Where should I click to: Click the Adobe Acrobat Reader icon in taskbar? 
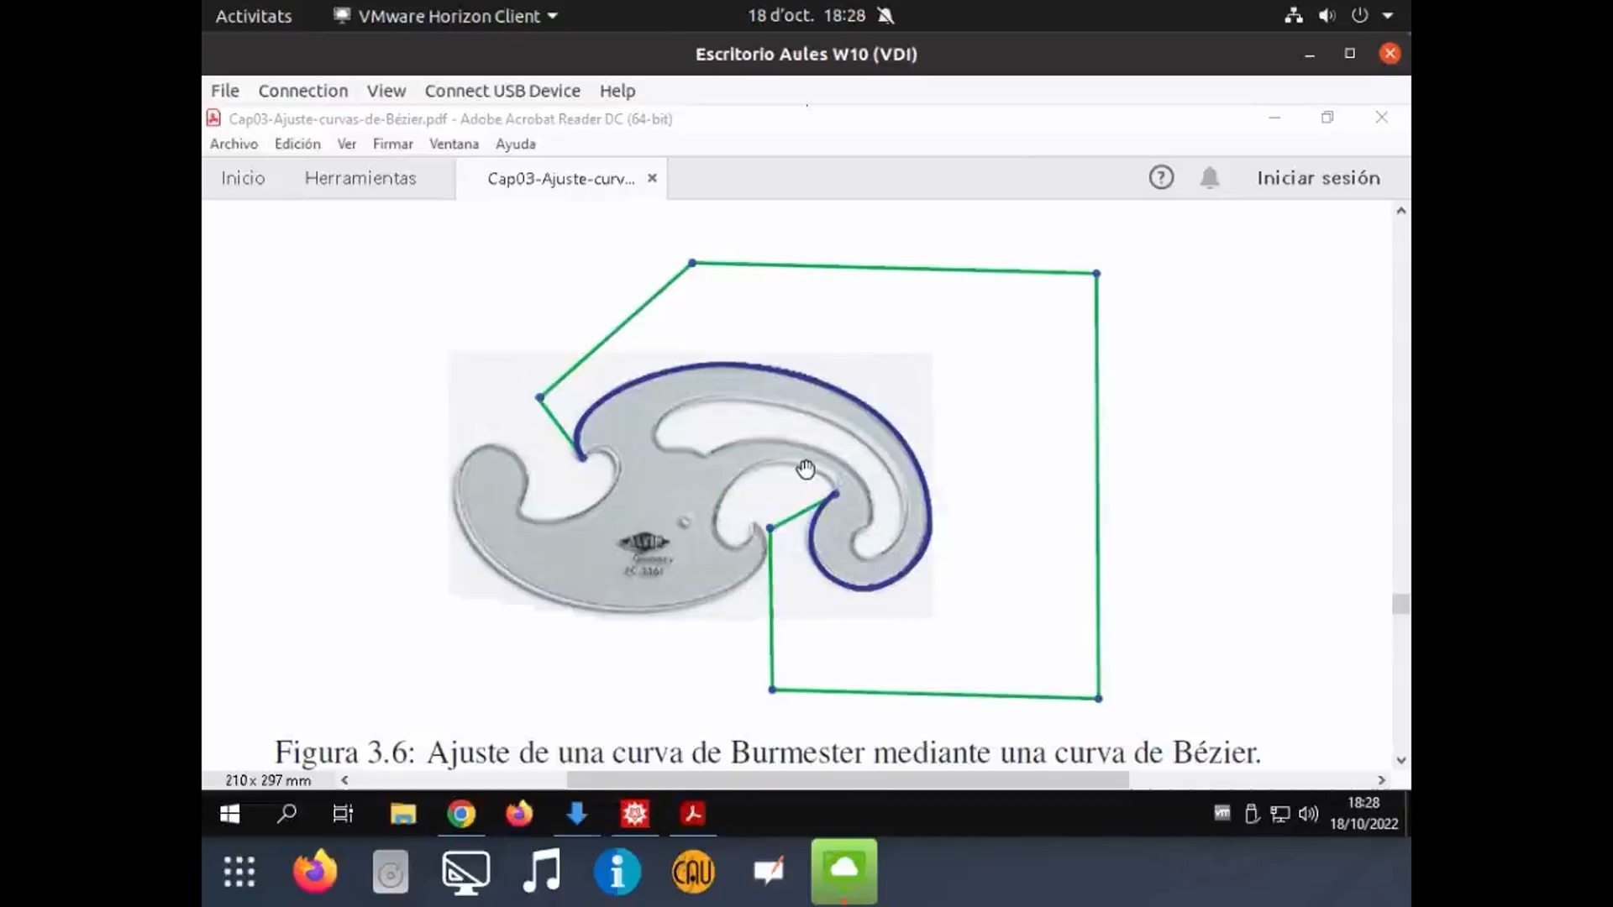pyautogui.click(x=692, y=813)
